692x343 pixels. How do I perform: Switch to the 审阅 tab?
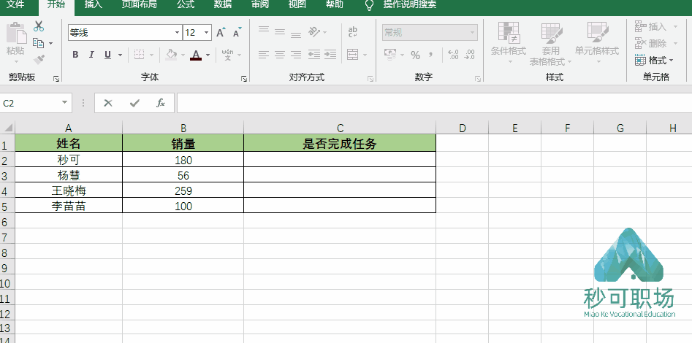coord(260,5)
